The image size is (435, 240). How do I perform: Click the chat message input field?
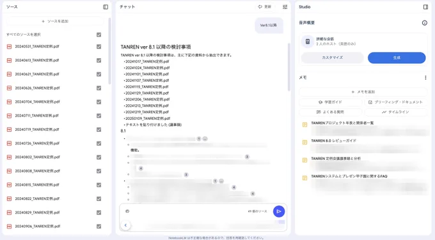tap(184, 211)
